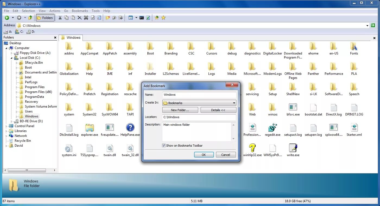The height and width of the screenshot is (206, 380).
Task: Click Folders pane scrollbar right arrow
Action: (55, 170)
